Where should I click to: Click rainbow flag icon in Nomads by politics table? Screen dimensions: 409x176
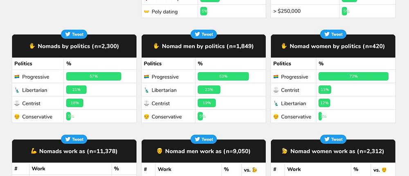tap(17, 77)
